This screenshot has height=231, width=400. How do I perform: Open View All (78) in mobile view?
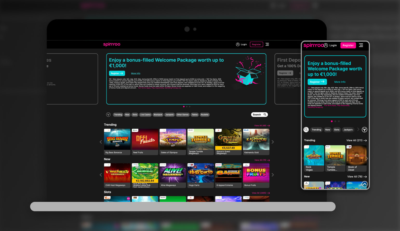pyautogui.click(x=357, y=177)
